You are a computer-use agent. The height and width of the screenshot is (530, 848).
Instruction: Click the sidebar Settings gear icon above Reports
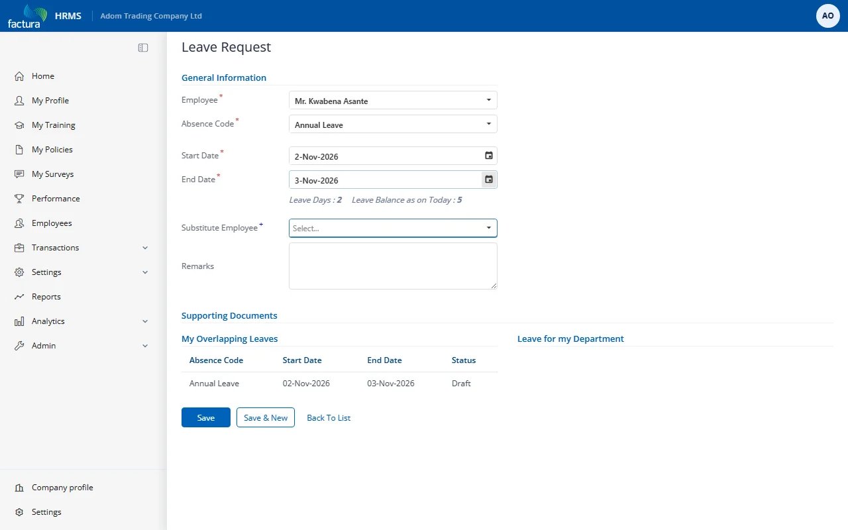click(x=19, y=272)
